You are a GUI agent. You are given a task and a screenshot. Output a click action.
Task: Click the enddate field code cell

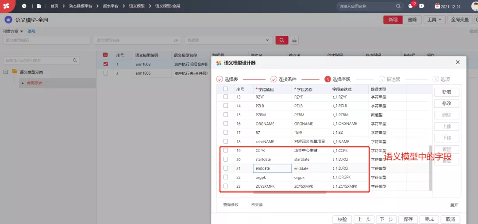(x=272, y=168)
